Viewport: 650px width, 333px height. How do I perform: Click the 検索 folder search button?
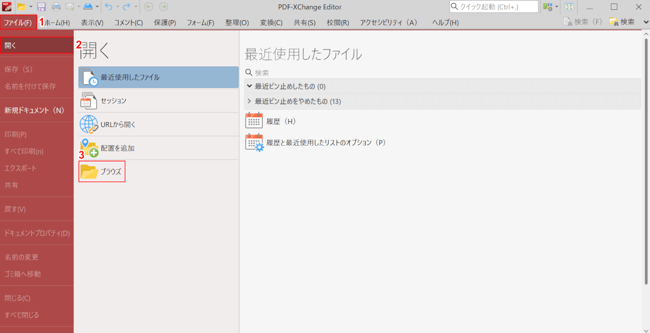(622, 21)
